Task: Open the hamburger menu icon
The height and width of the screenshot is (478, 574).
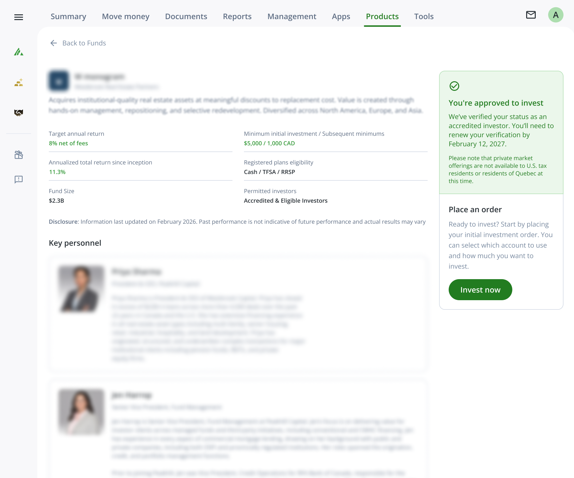Action: 19,17
